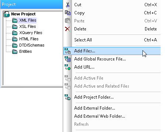Click the New Project root icon
Screen dimensions: 165x132
7,14
